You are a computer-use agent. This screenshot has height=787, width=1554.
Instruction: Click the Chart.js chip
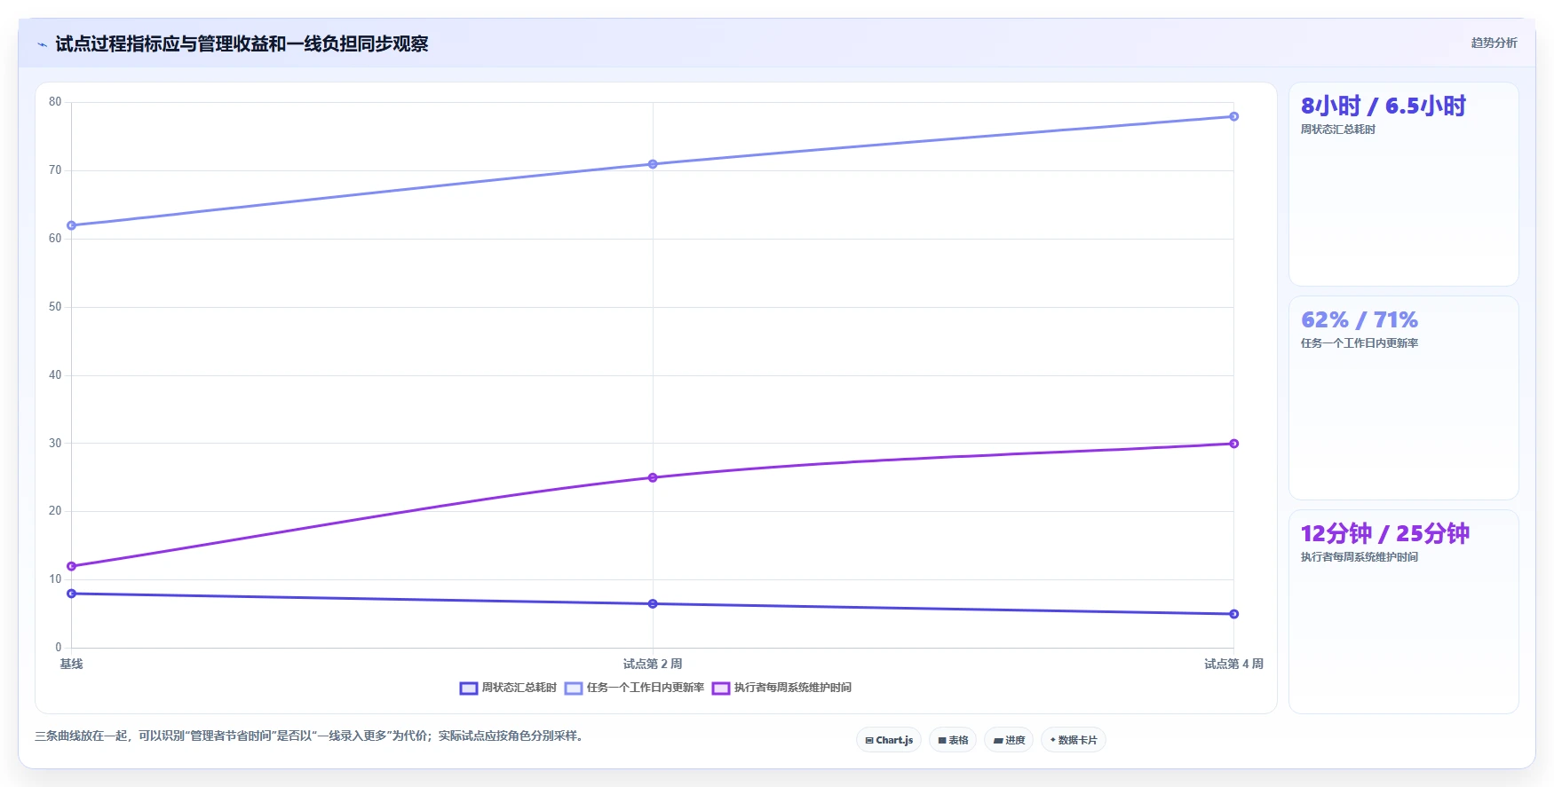tap(889, 740)
